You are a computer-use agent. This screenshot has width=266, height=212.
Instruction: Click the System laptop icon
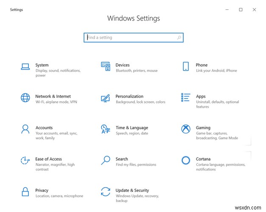tap(25, 67)
